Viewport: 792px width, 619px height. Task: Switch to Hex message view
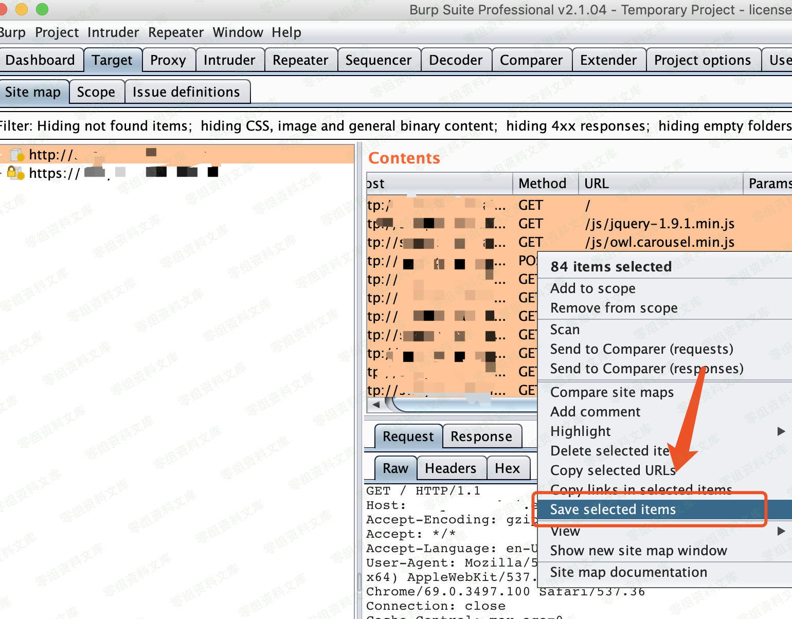tap(507, 468)
